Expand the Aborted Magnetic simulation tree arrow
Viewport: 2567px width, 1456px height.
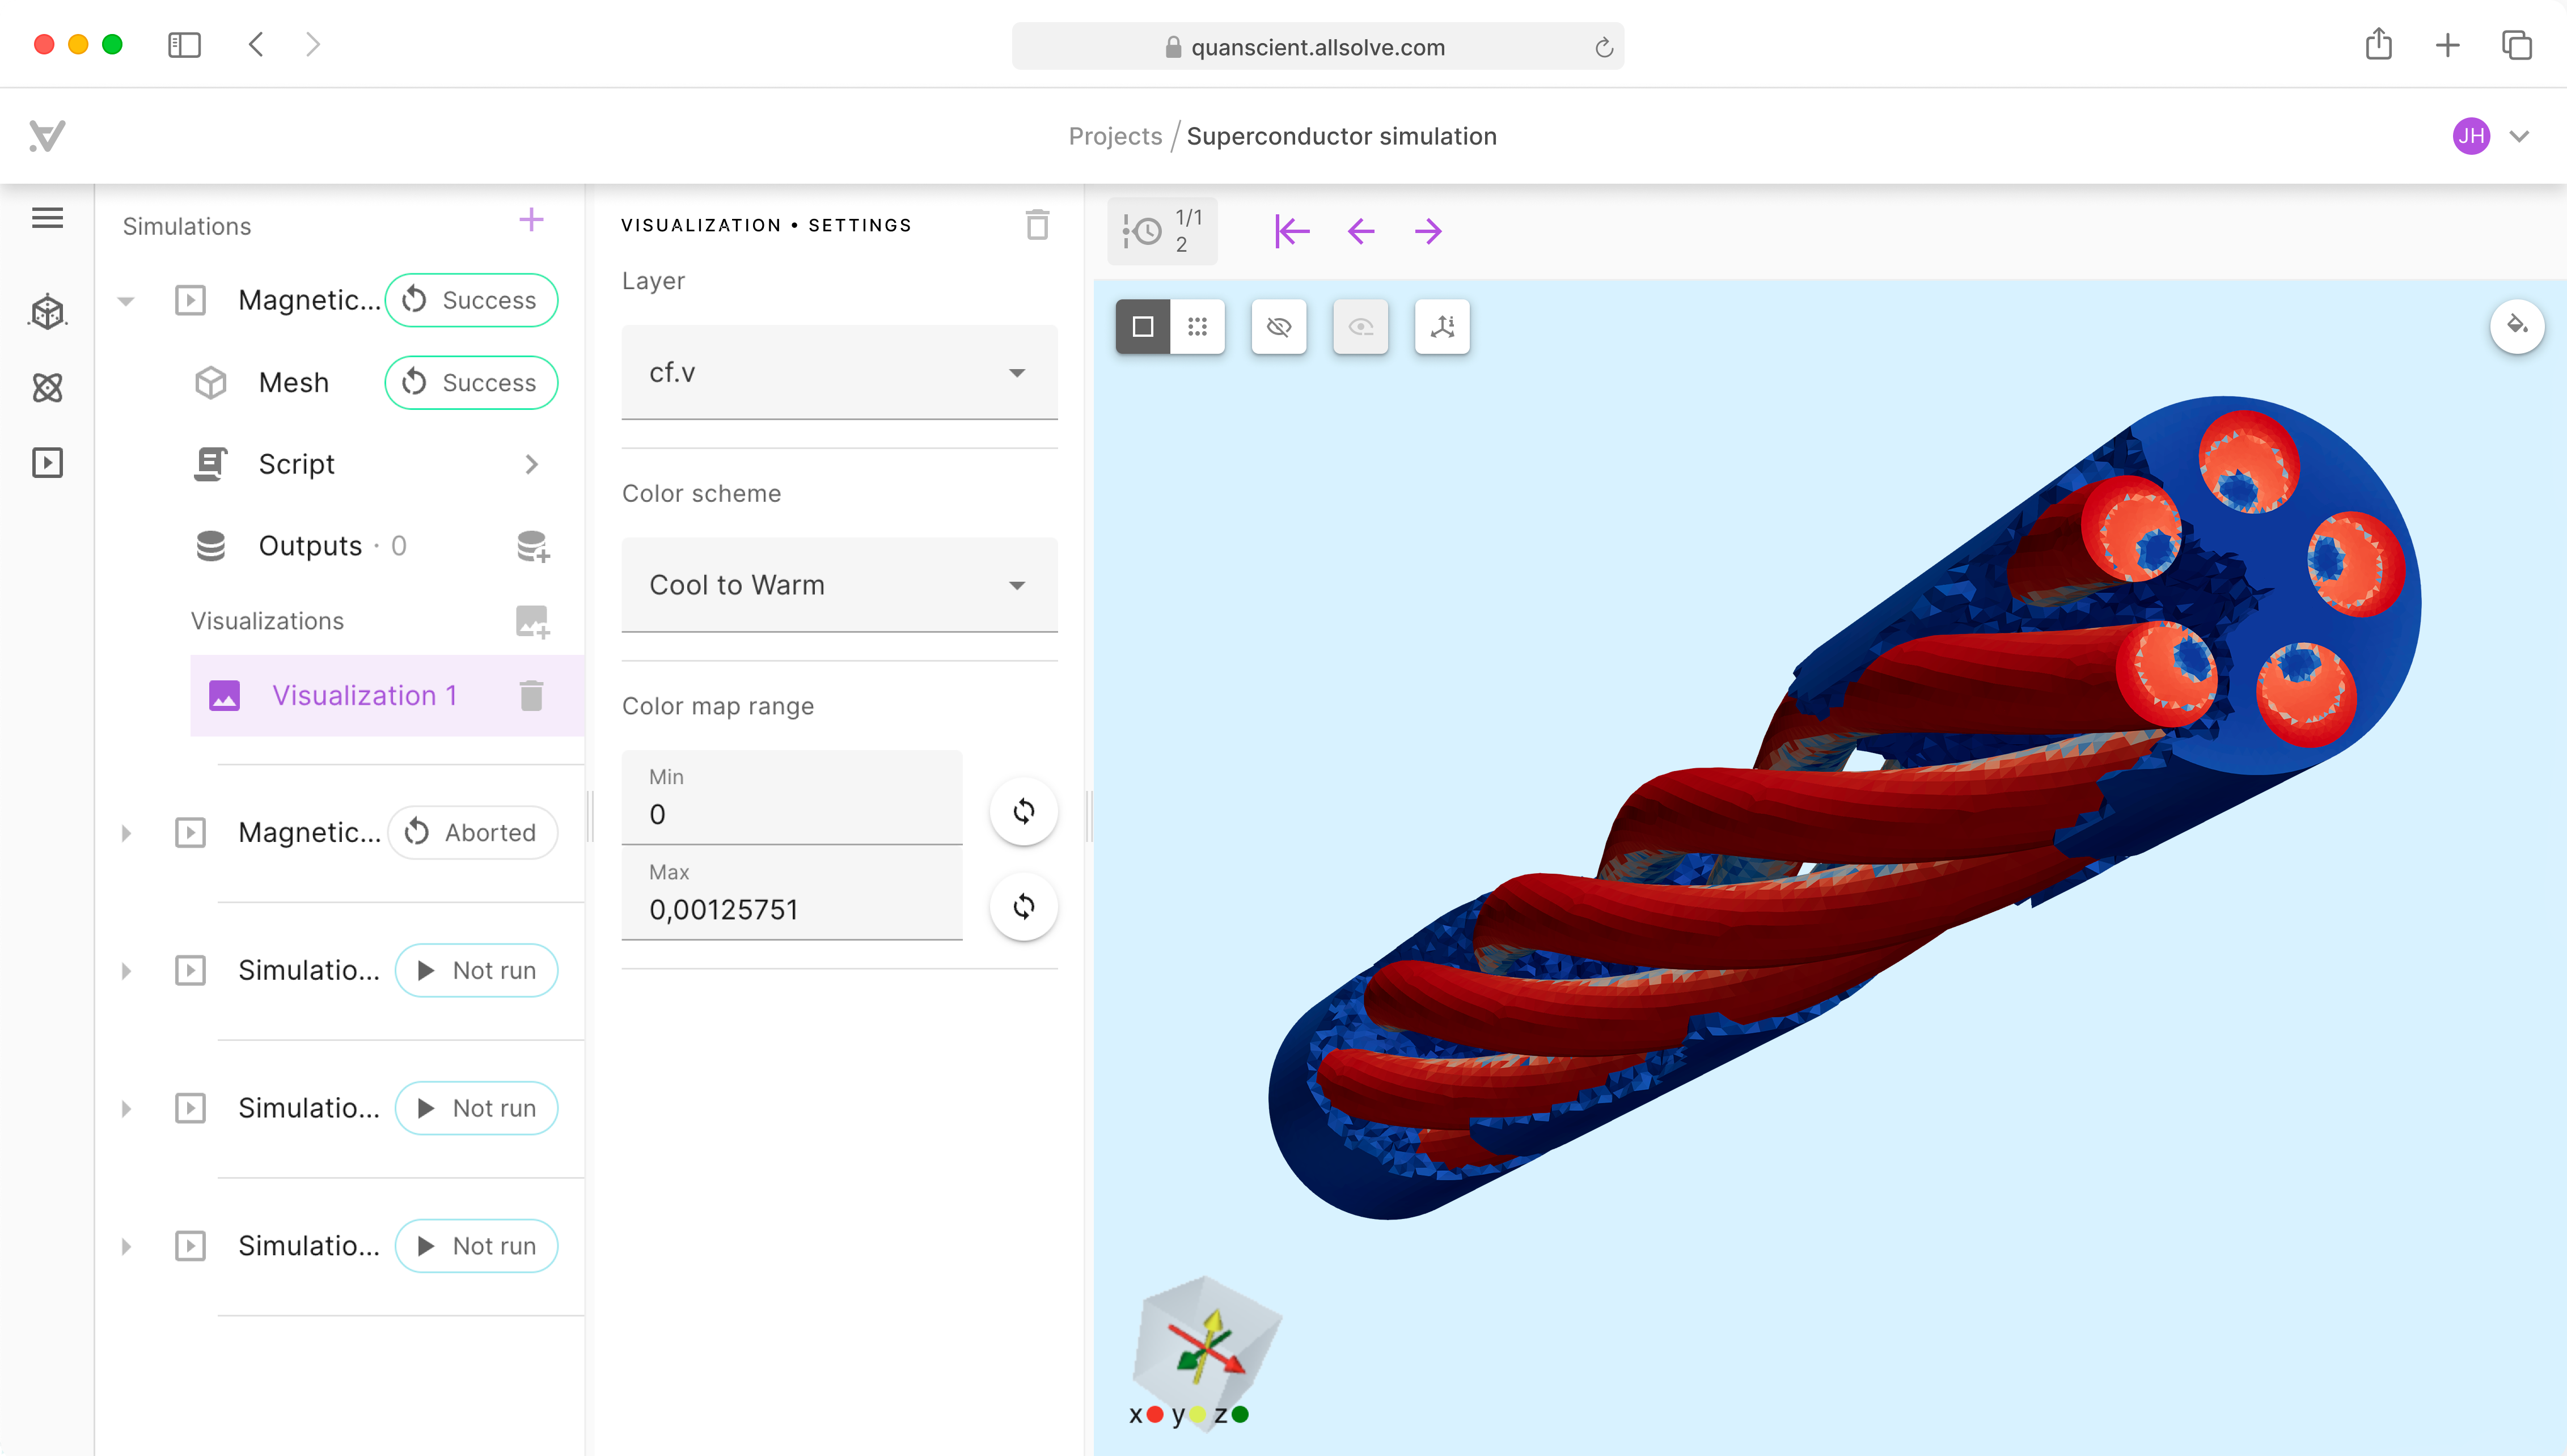[x=126, y=833]
